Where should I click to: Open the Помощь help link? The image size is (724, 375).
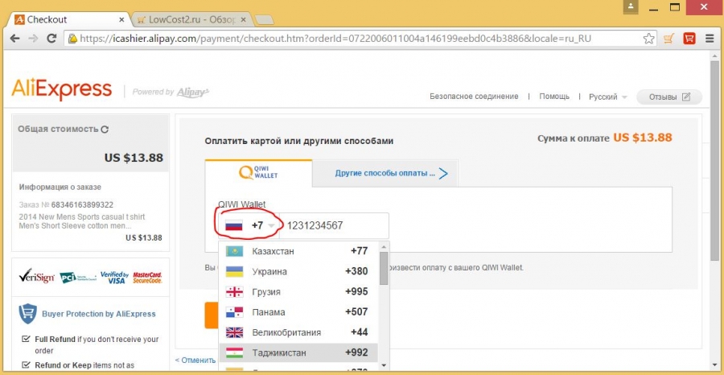coord(554,97)
